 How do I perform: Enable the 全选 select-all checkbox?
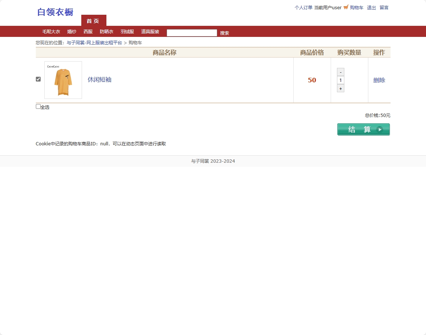click(x=38, y=106)
